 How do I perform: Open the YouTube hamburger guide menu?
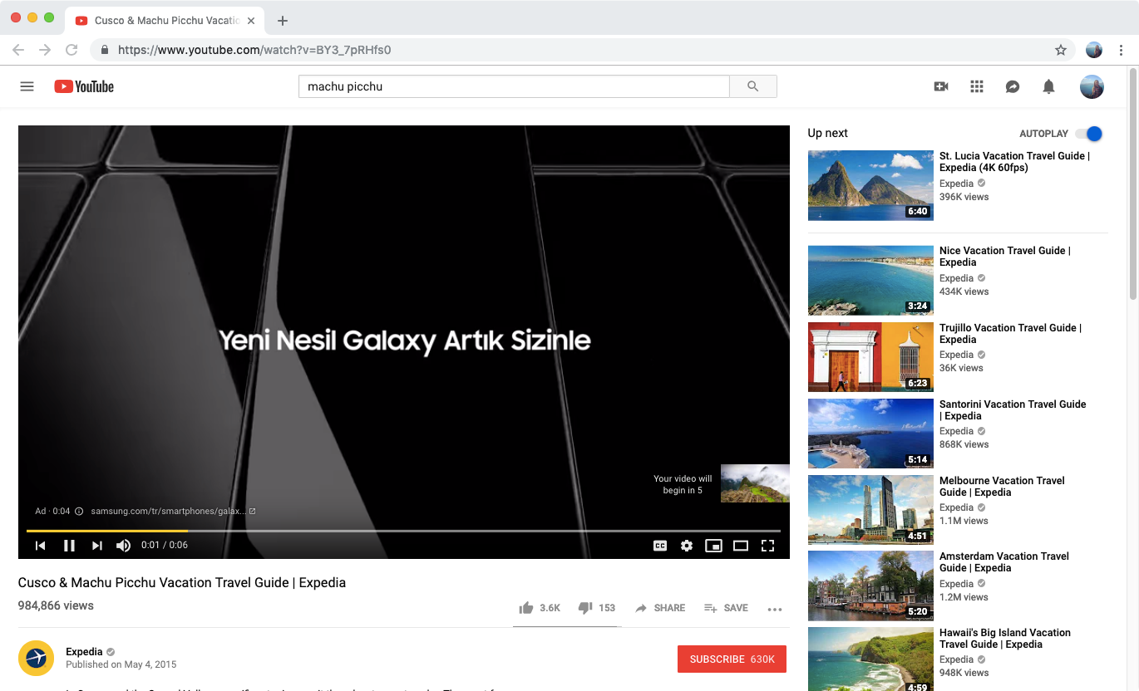[27, 86]
